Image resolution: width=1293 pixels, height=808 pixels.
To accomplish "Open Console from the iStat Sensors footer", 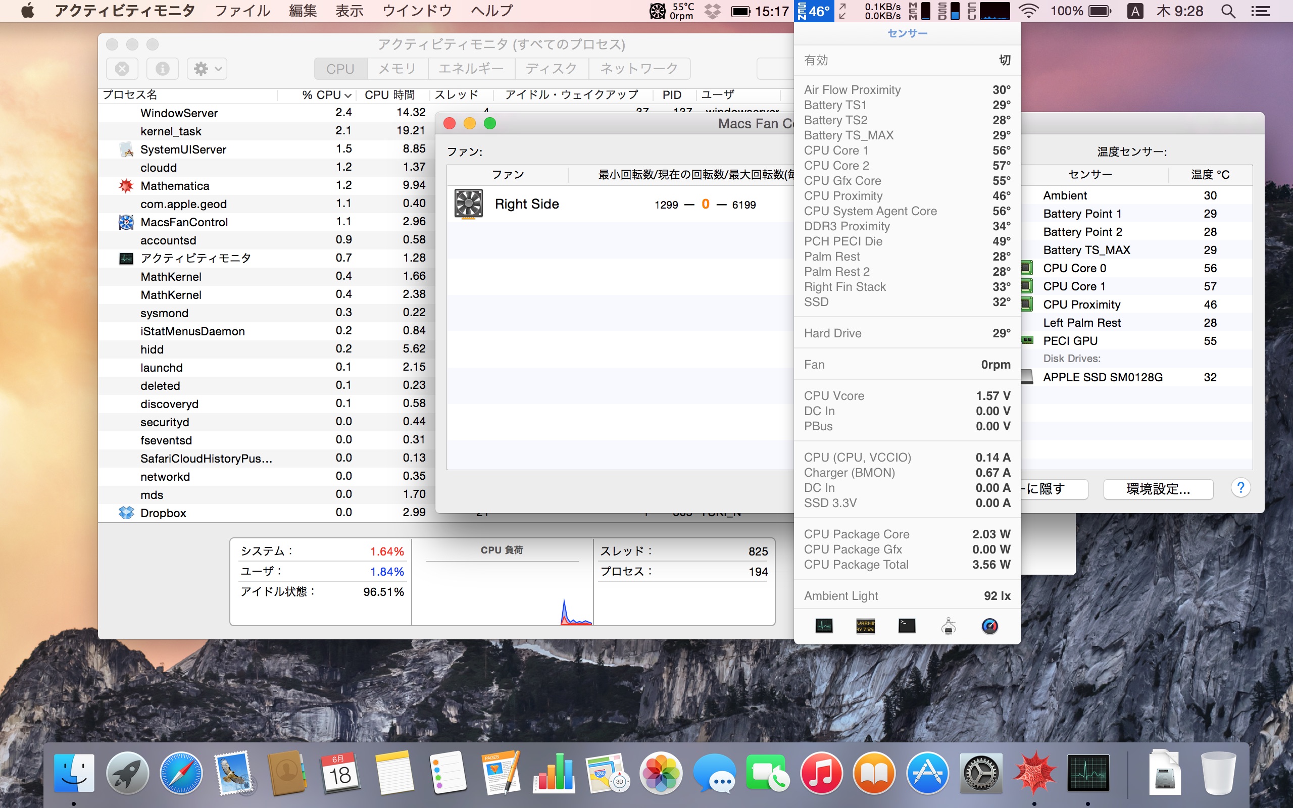I will tap(865, 626).
